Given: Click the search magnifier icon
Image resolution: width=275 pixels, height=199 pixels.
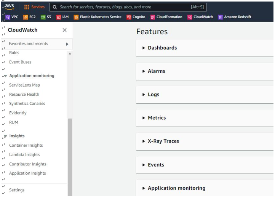Looking at the screenshot, I should (55, 7).
